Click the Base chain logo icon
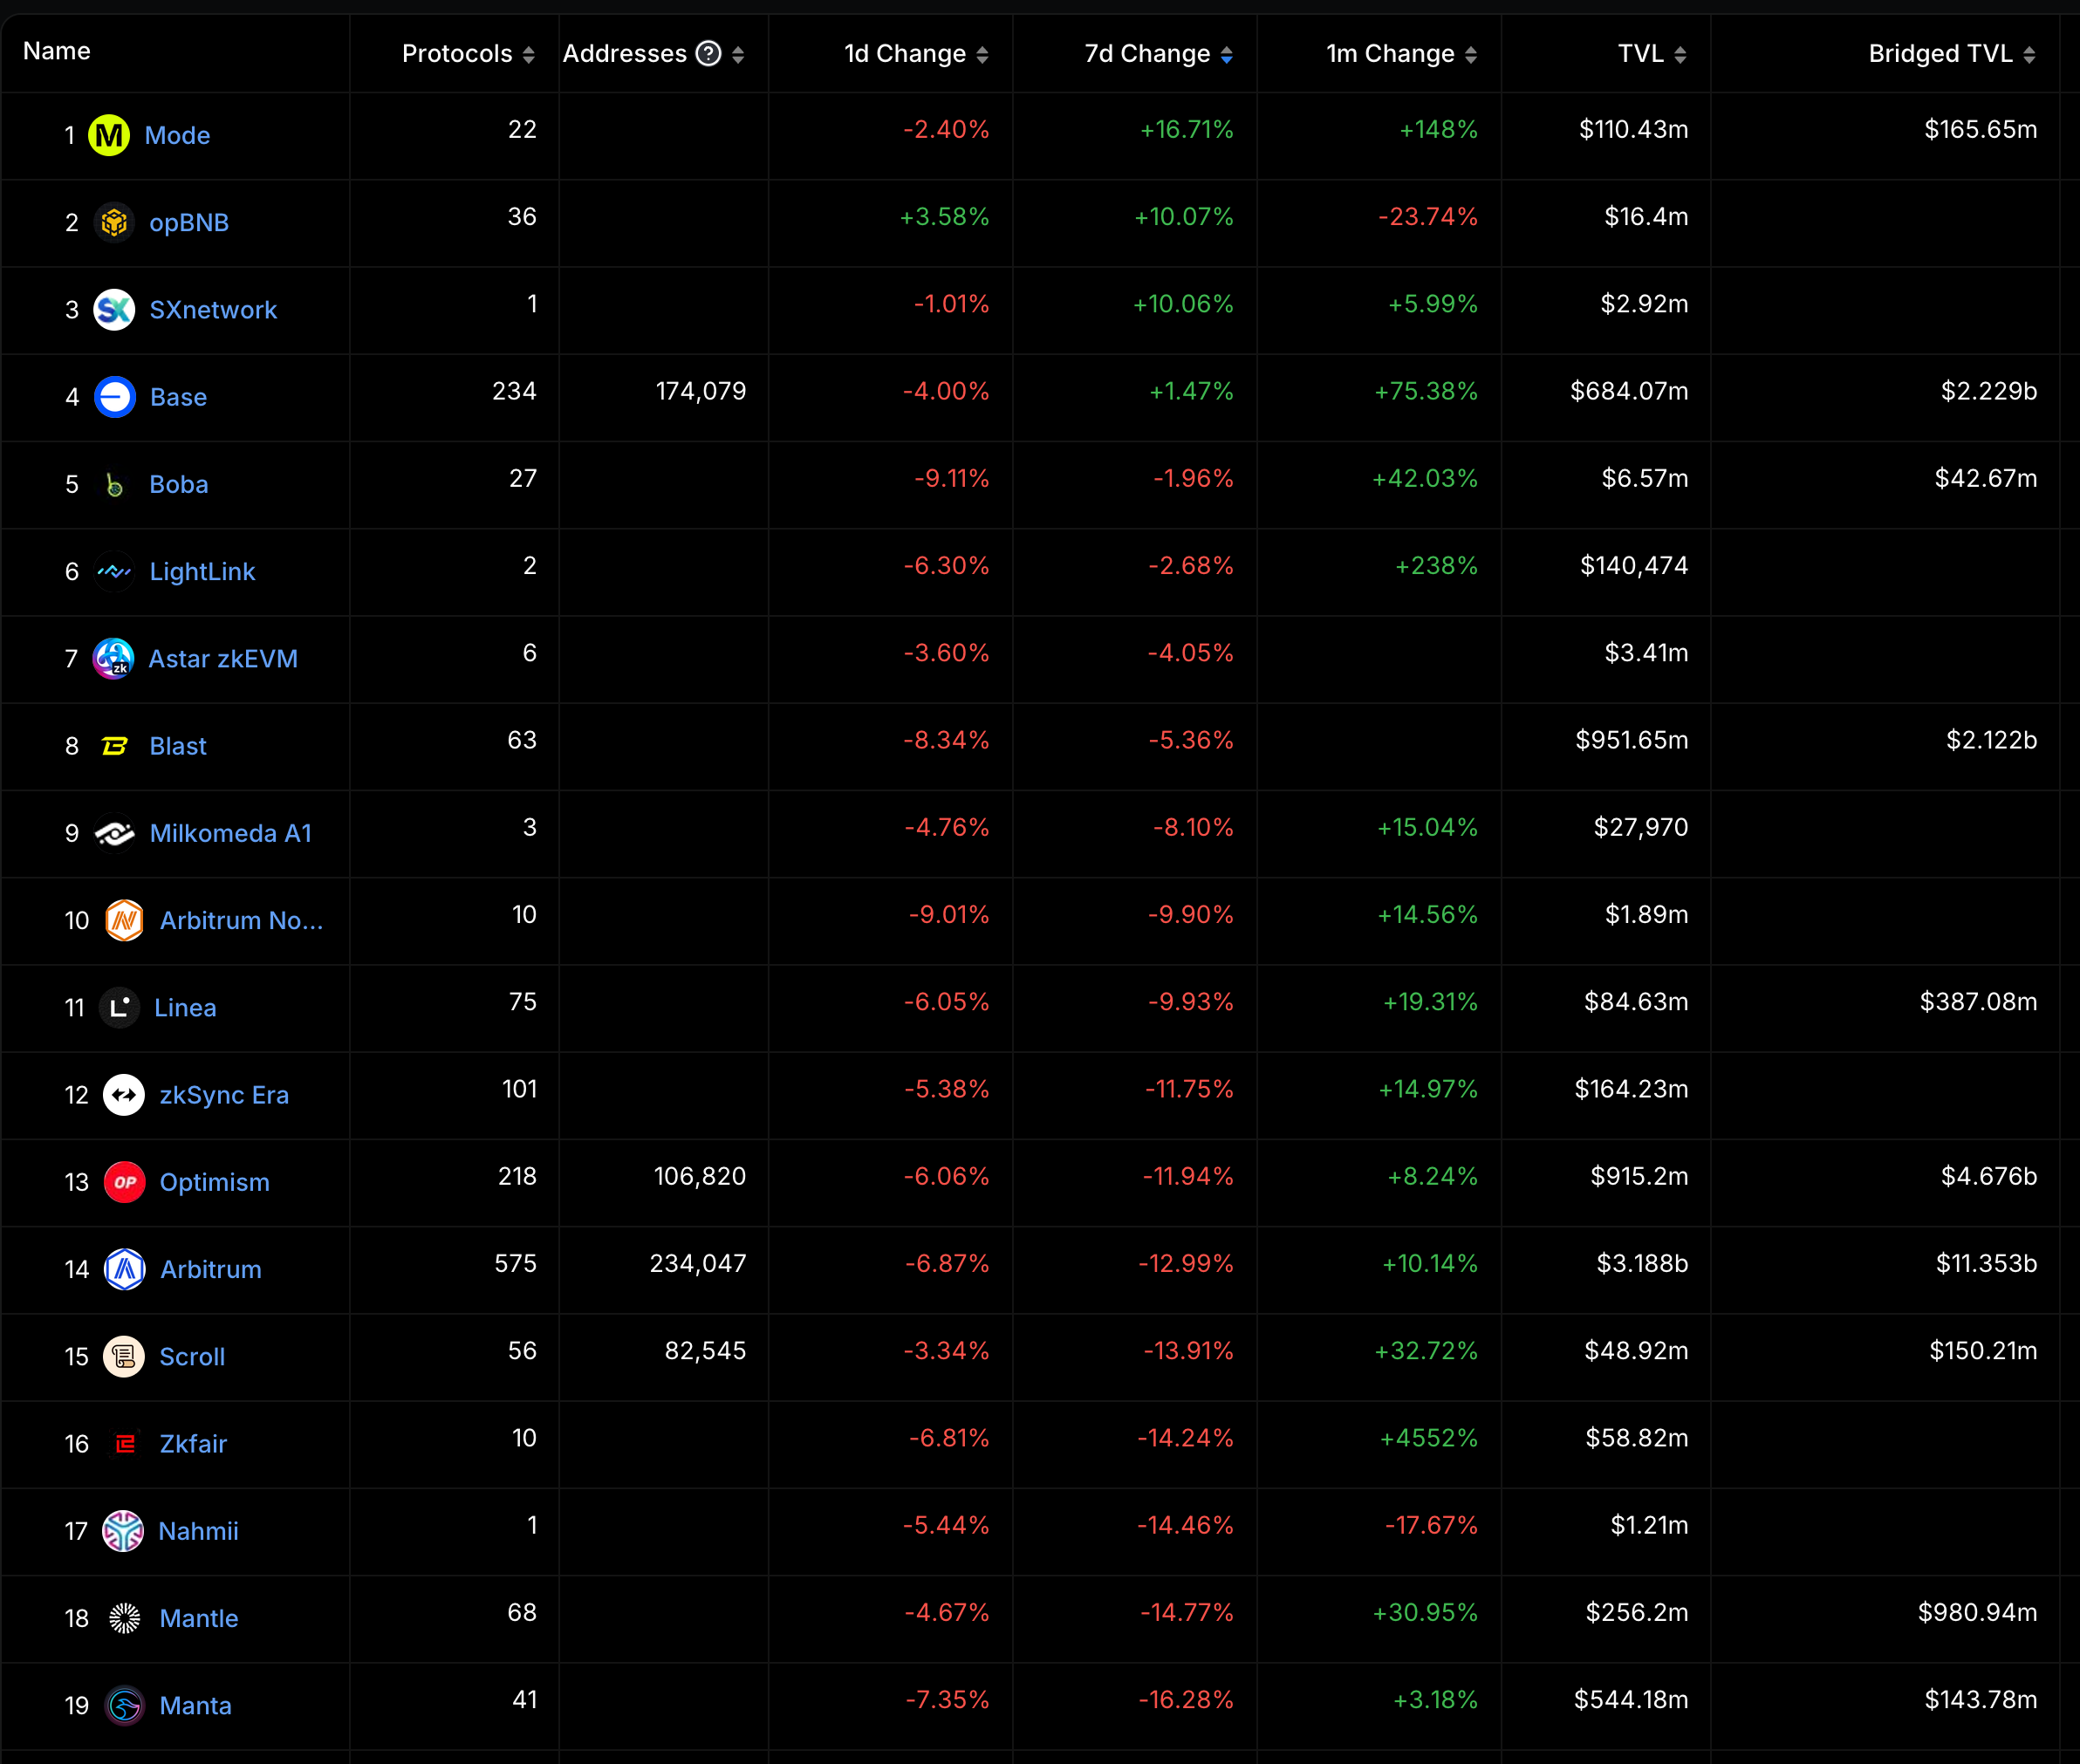 click(114, 397)
